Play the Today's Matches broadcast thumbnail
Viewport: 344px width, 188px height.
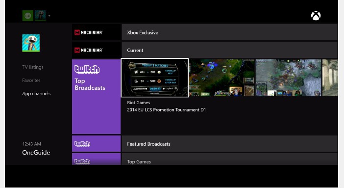click(155, 78)
